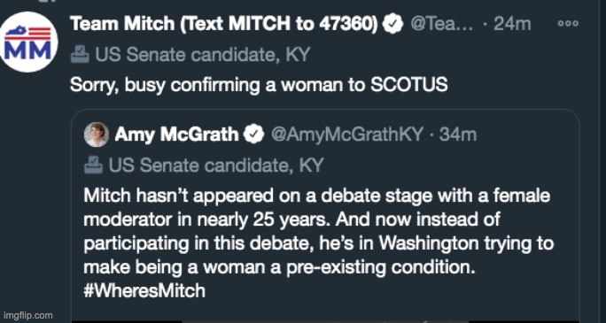Click ballot box icon under Team Mitch
Image resolution: width=606 pixels, height=323 pixels.
81,55
